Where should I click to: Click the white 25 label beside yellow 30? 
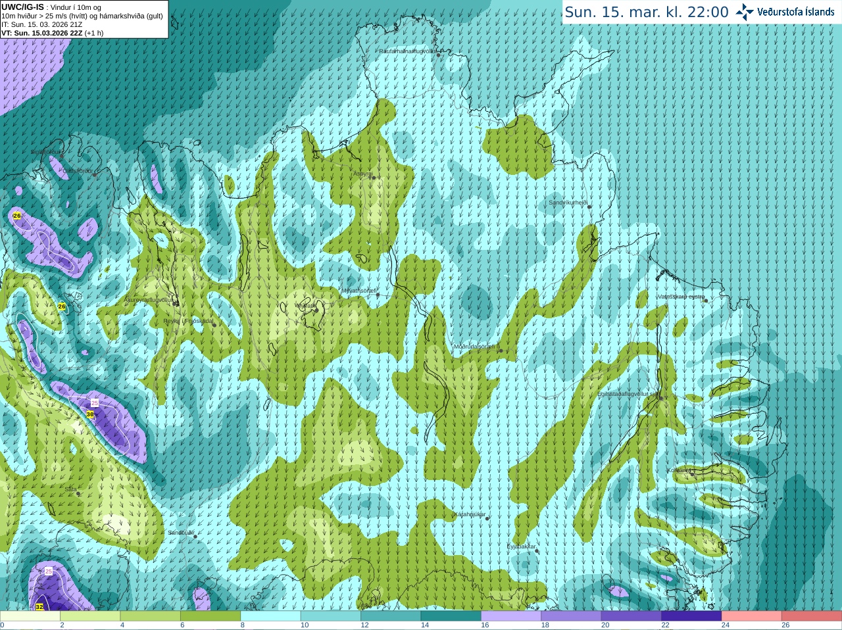[x=94, y=402]
